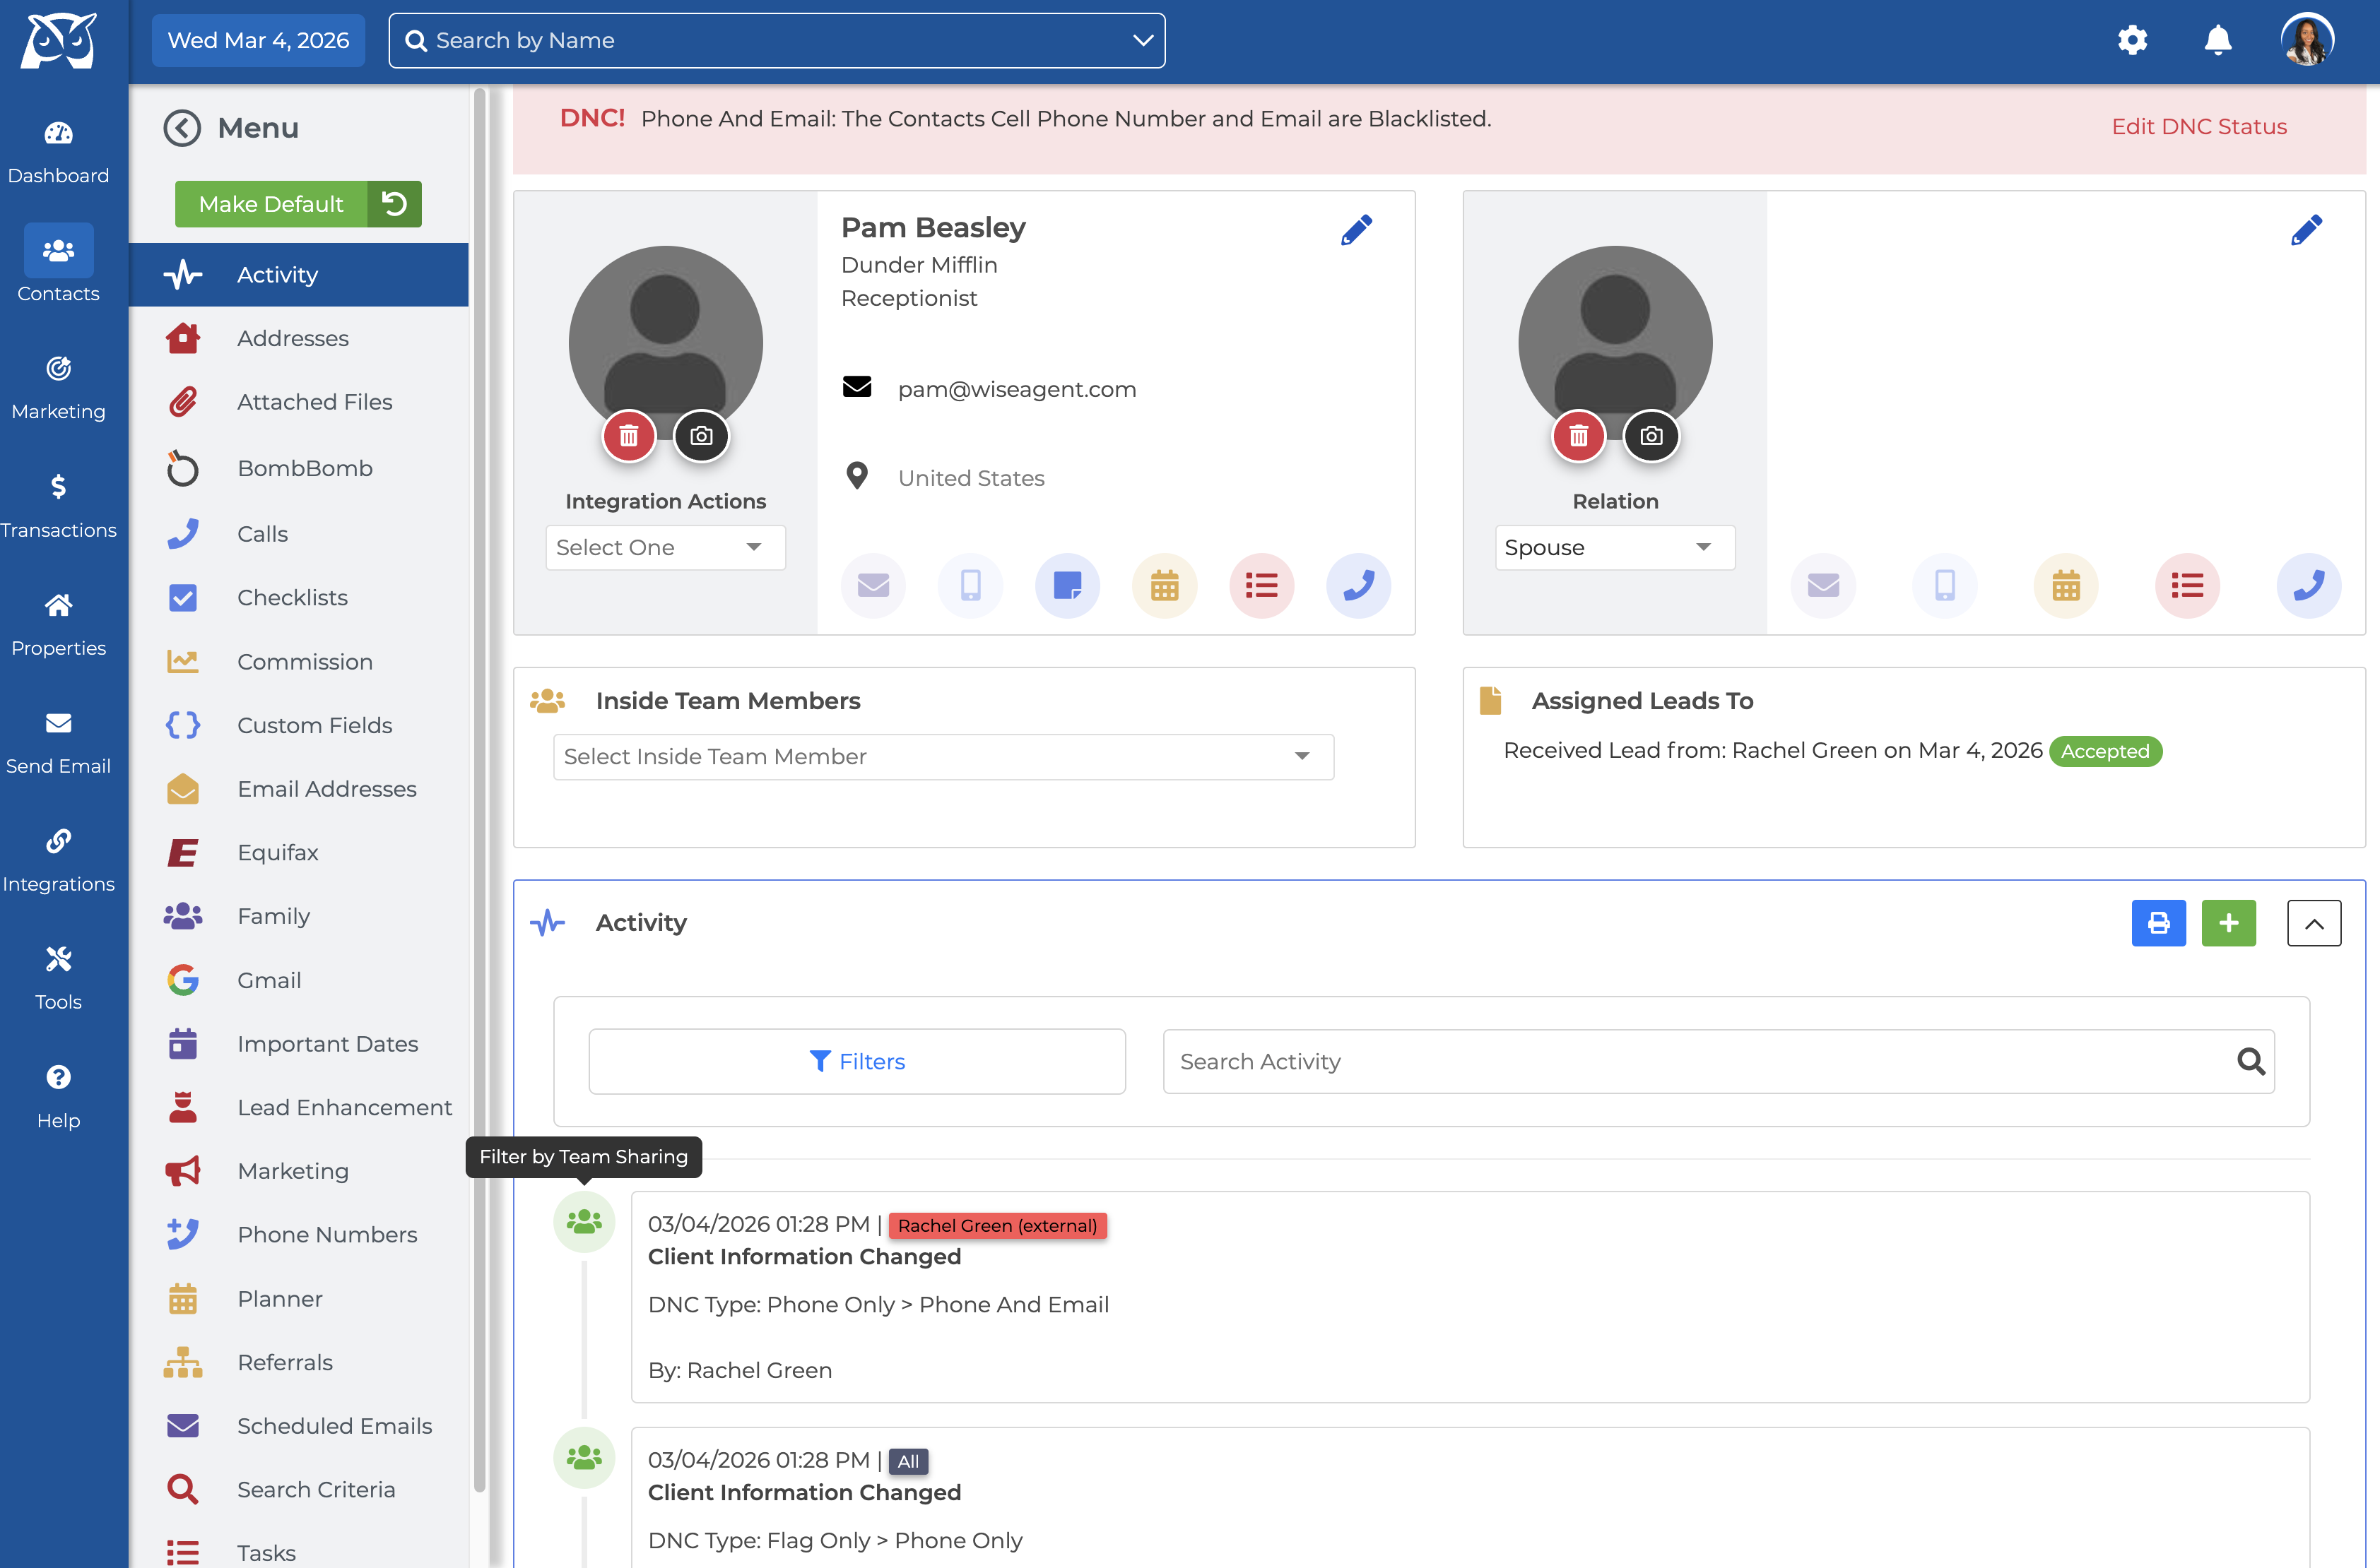Add a calendar event for Pam Beasley
Screen dimensions: 2380x1568
1165,585
